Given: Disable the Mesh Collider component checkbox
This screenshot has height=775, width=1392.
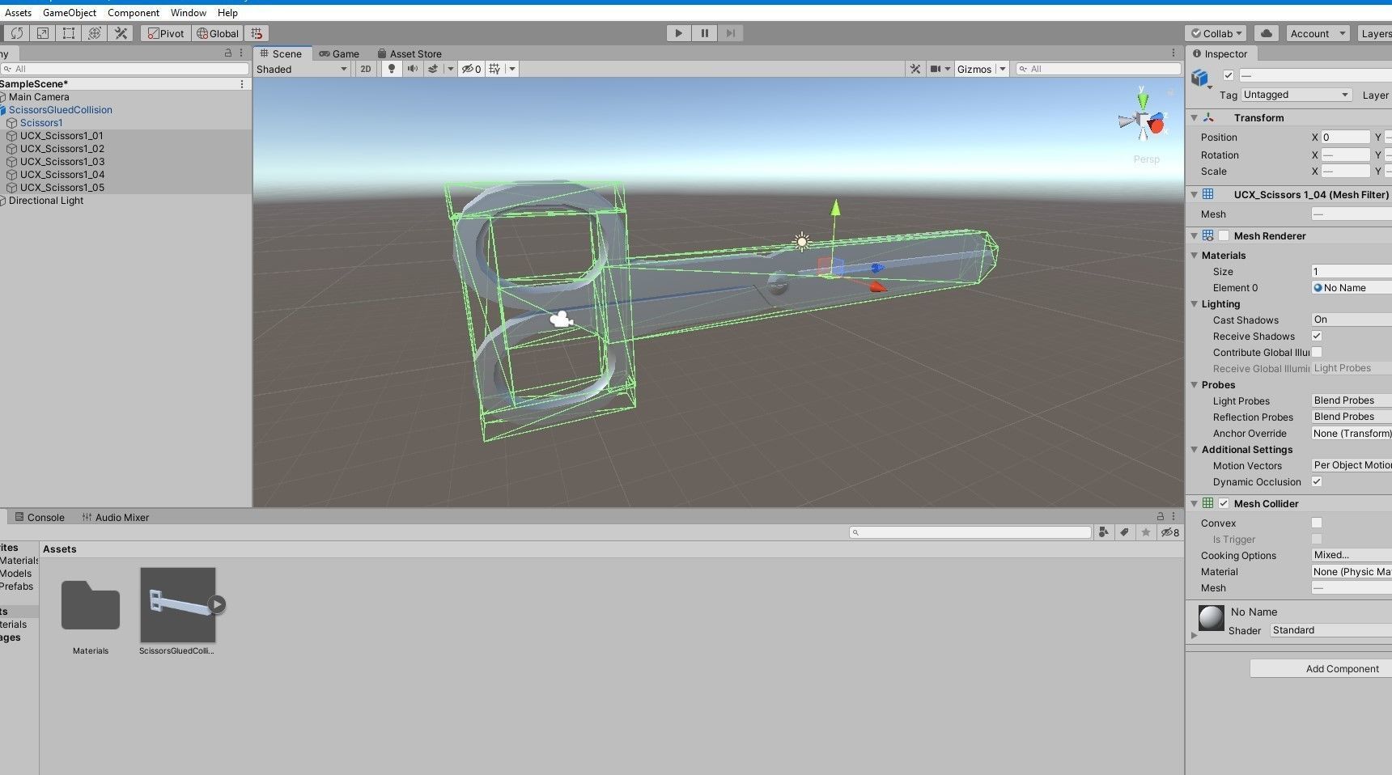Looking at the screenshot, I should point(1224,503).
